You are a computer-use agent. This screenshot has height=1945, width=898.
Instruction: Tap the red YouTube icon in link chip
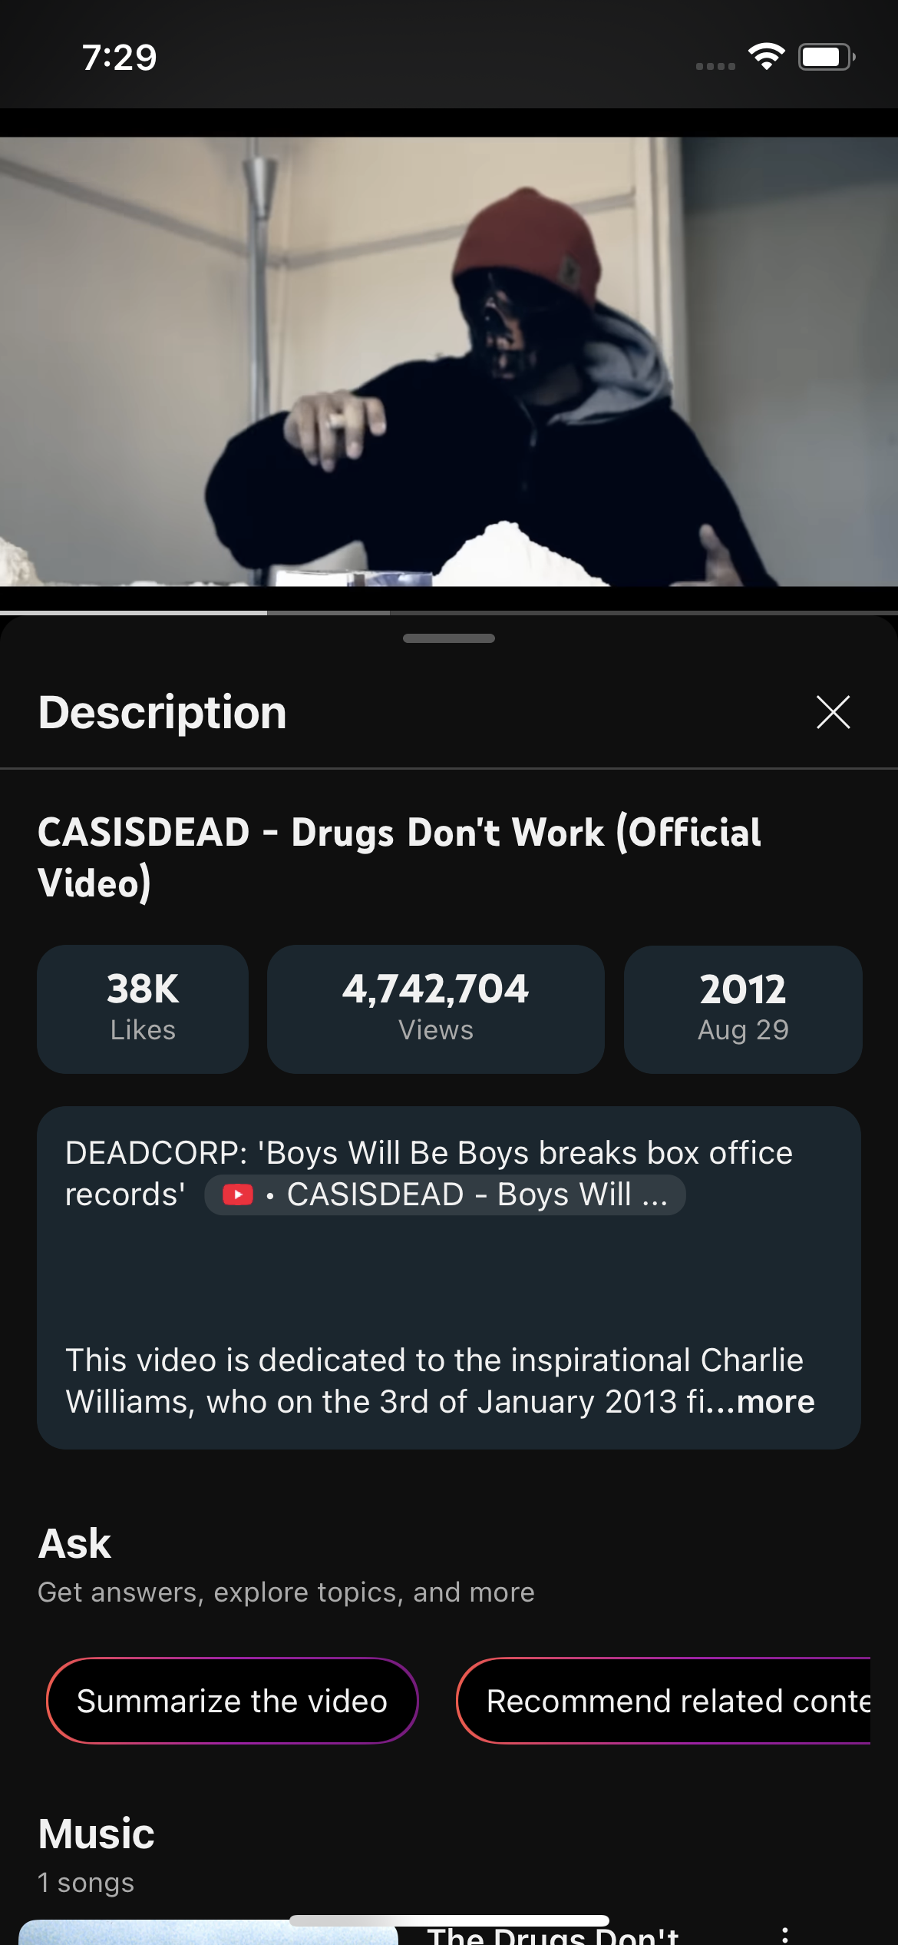coord(238,1195)
